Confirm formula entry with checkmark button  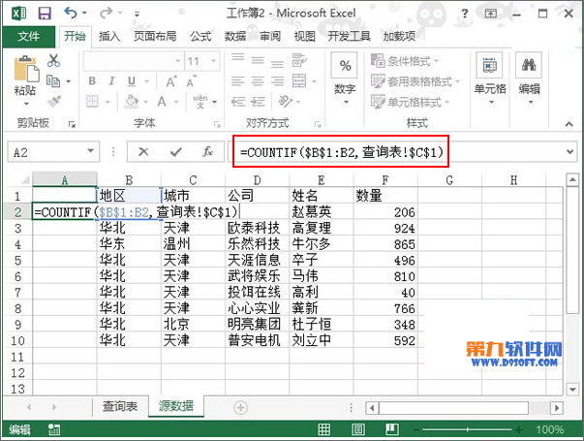176,151
